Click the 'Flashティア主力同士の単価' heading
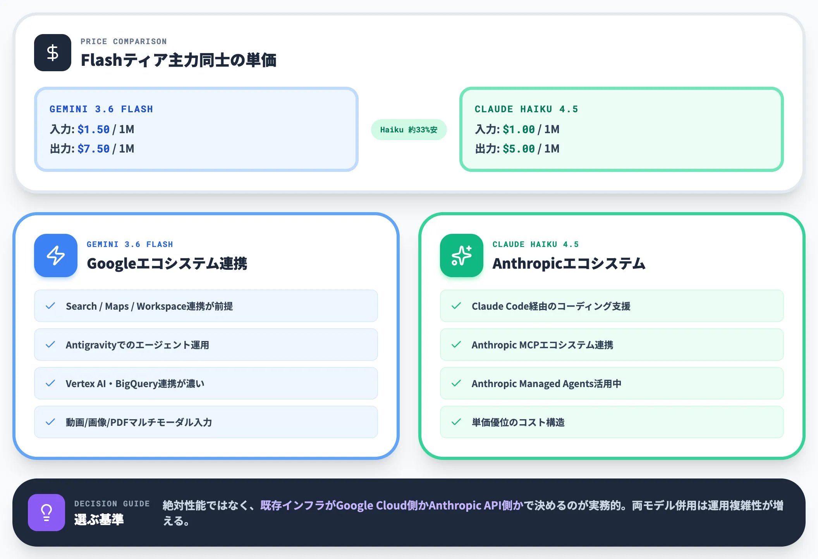 [x=179, y=60]
